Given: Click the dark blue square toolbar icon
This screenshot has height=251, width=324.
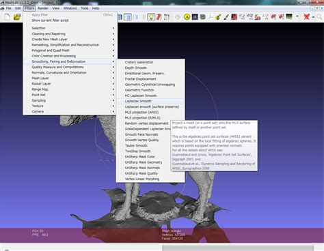Looking at the screenshot, I should click(195, 17).
